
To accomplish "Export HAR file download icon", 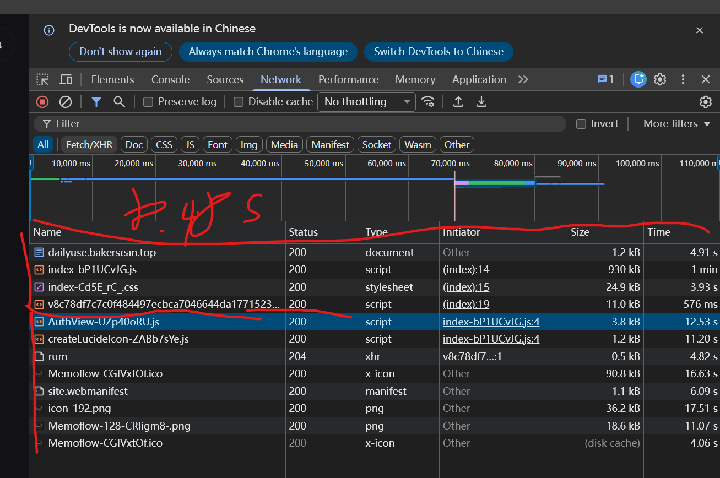I will 481,101.
